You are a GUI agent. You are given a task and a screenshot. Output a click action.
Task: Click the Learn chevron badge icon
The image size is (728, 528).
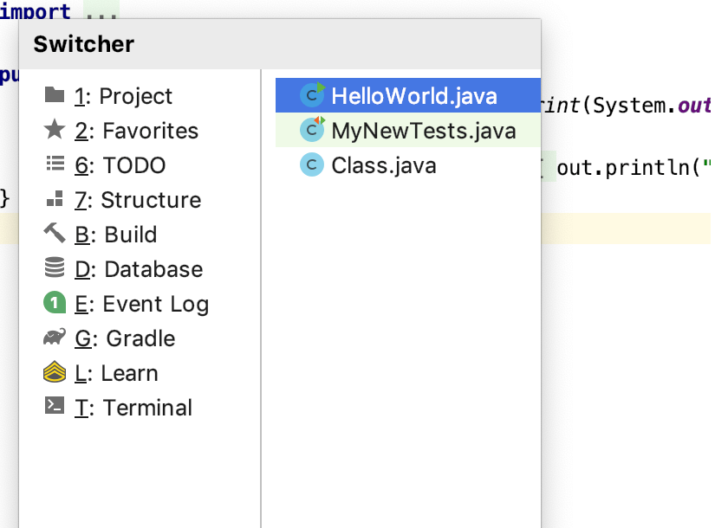pos(55,372)
